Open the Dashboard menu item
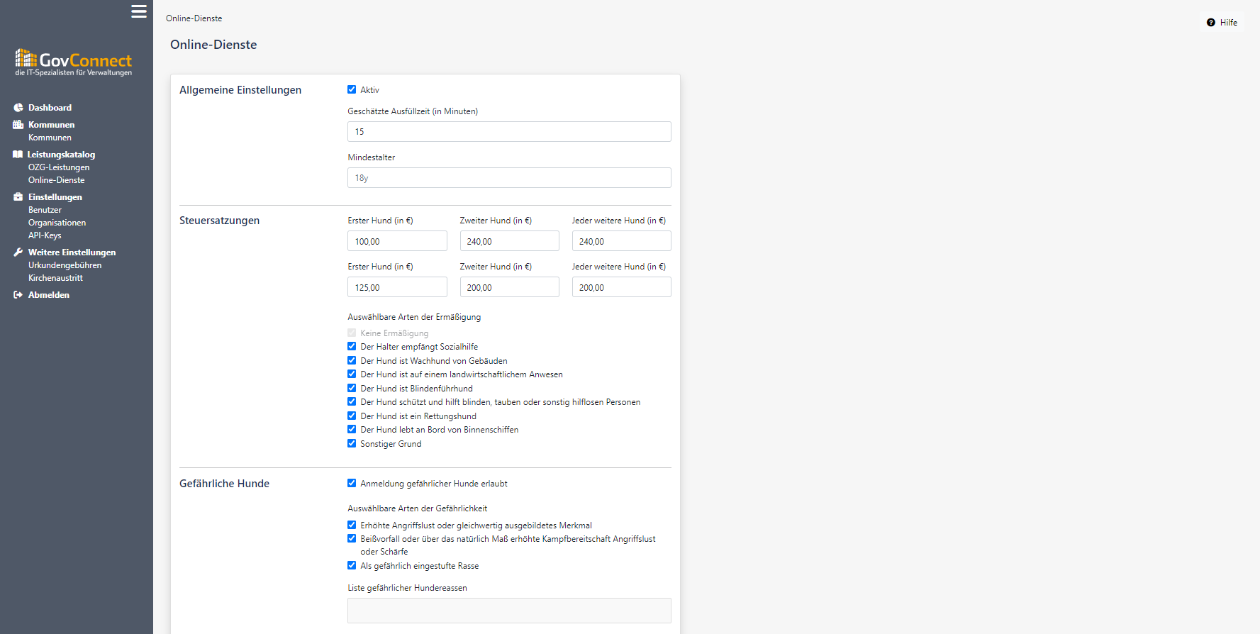1260x634 pixels. pos(50,108)
